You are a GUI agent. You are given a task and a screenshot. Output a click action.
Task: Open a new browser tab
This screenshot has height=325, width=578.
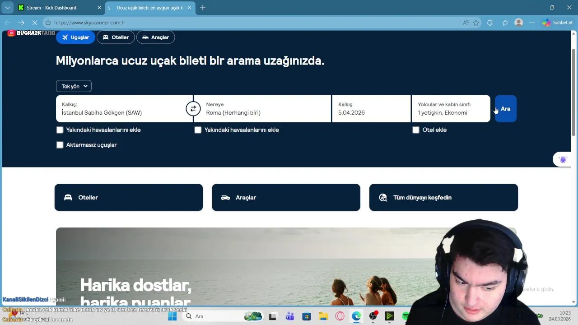coord(203,8)
